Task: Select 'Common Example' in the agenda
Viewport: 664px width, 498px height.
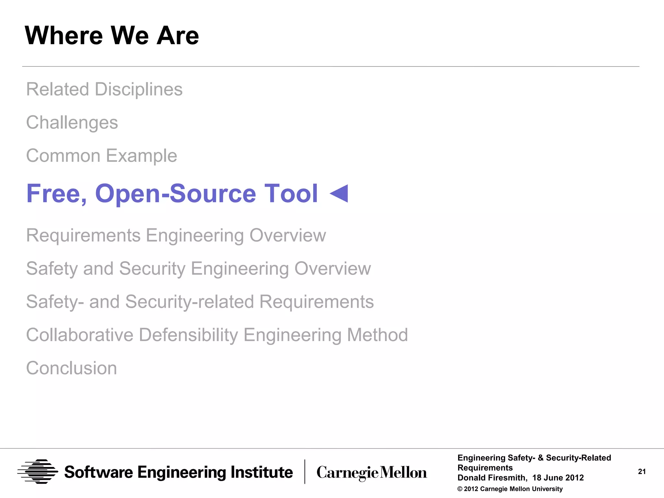Action: [101, 156]
